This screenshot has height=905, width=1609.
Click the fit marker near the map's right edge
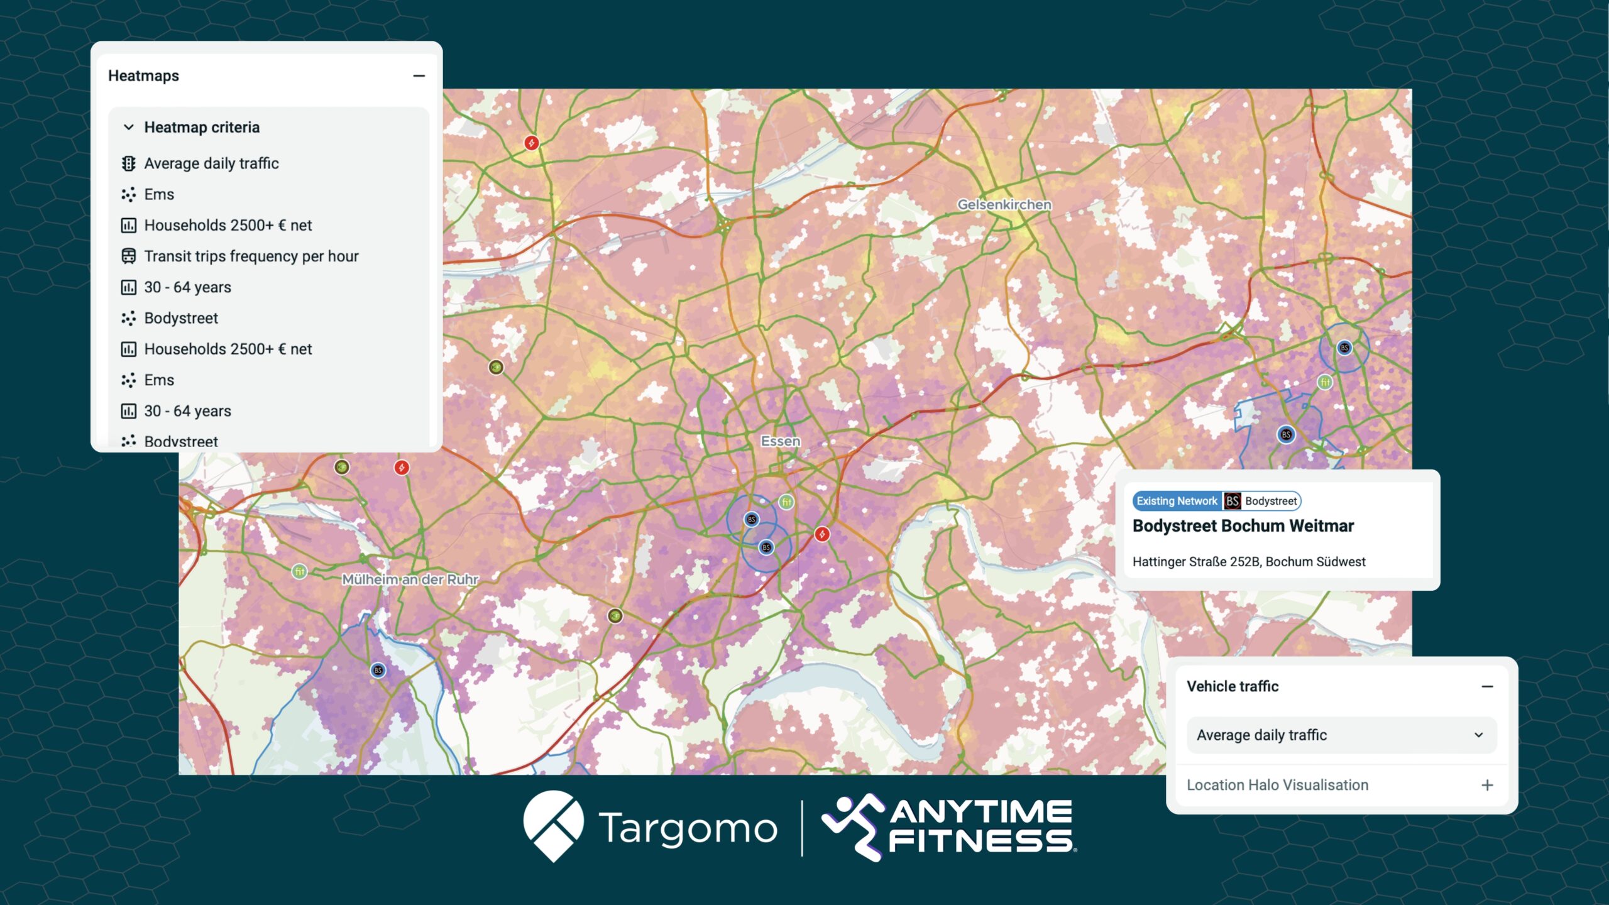click(x=1325, y=381)
